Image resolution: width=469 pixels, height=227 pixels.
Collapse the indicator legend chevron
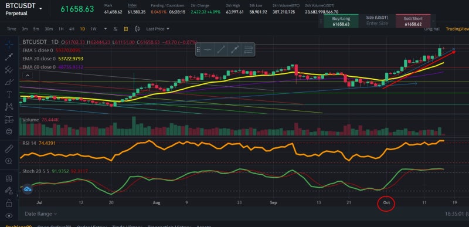coord(27,75)
